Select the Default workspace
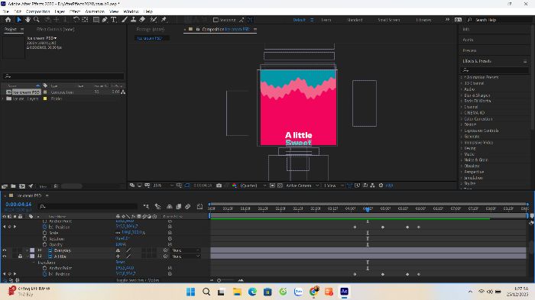The height and width of the screenshot is (300, 535). 300,20
